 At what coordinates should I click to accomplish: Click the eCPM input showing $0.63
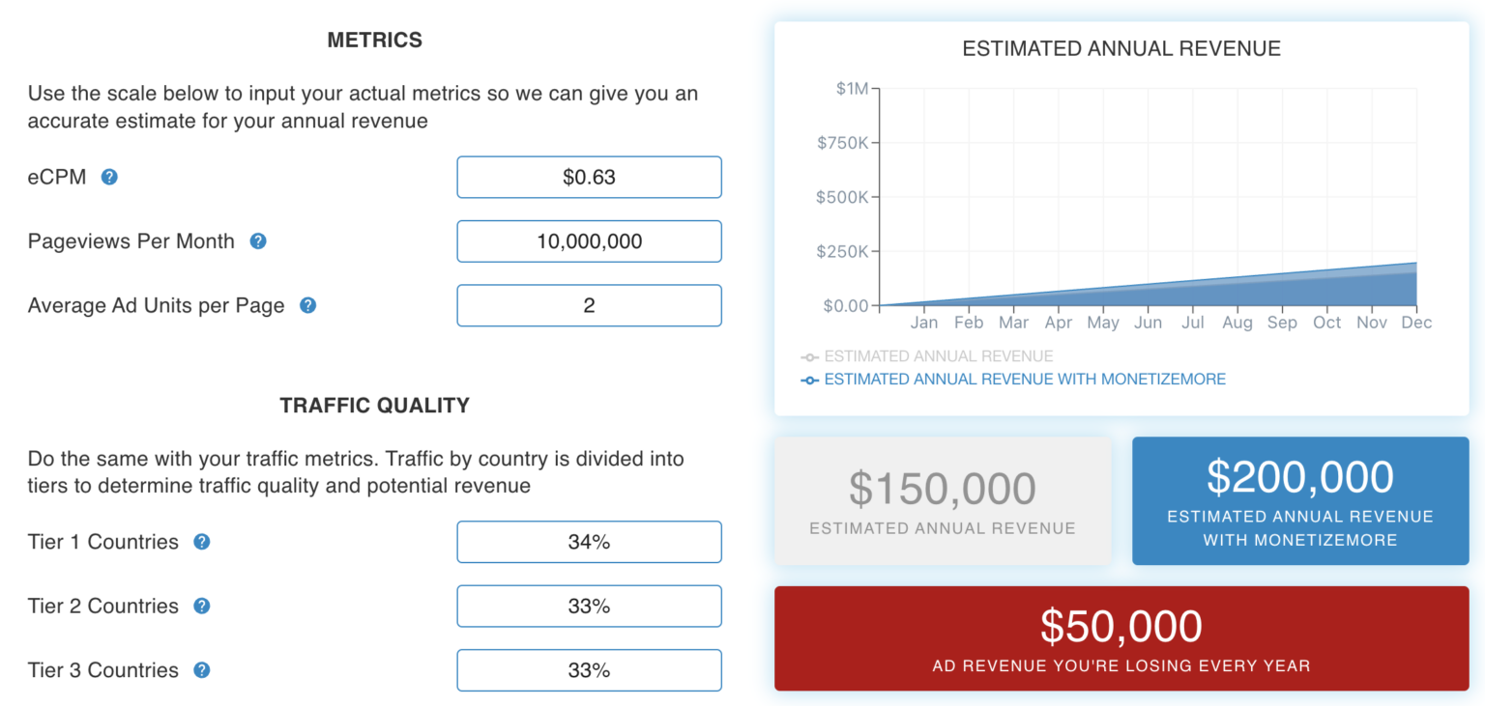click(x=589, y=177)
